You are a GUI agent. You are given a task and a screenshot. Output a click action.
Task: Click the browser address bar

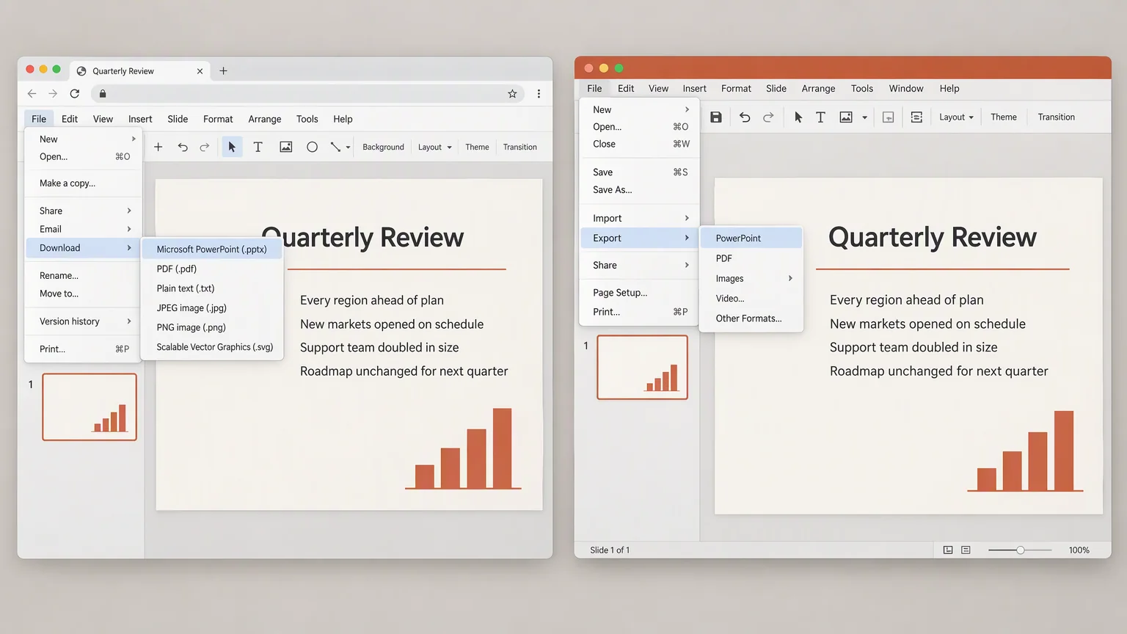pos(307,93)
